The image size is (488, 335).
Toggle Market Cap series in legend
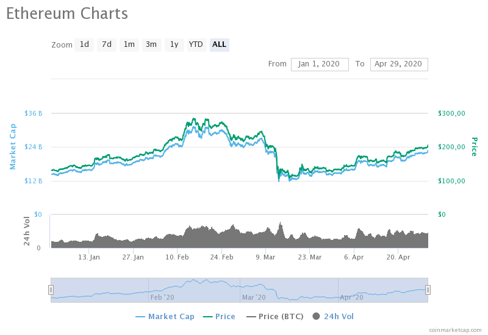(x=165, y=316)
